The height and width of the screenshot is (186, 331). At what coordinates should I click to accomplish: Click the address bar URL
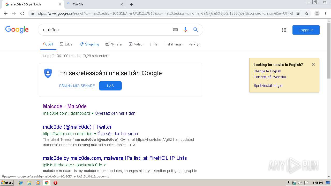164,13
